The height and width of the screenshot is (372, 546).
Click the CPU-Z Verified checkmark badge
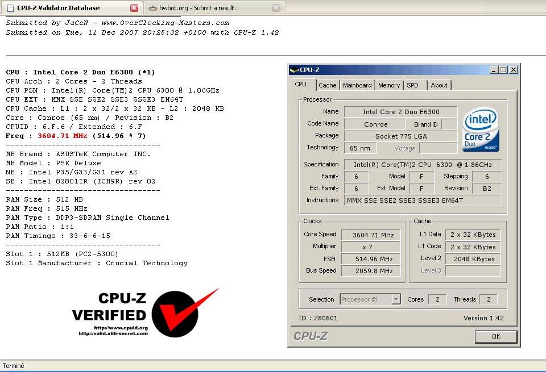point(184,313)
